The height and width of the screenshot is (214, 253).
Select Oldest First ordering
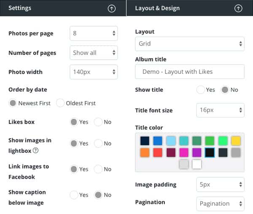[60, 103]
